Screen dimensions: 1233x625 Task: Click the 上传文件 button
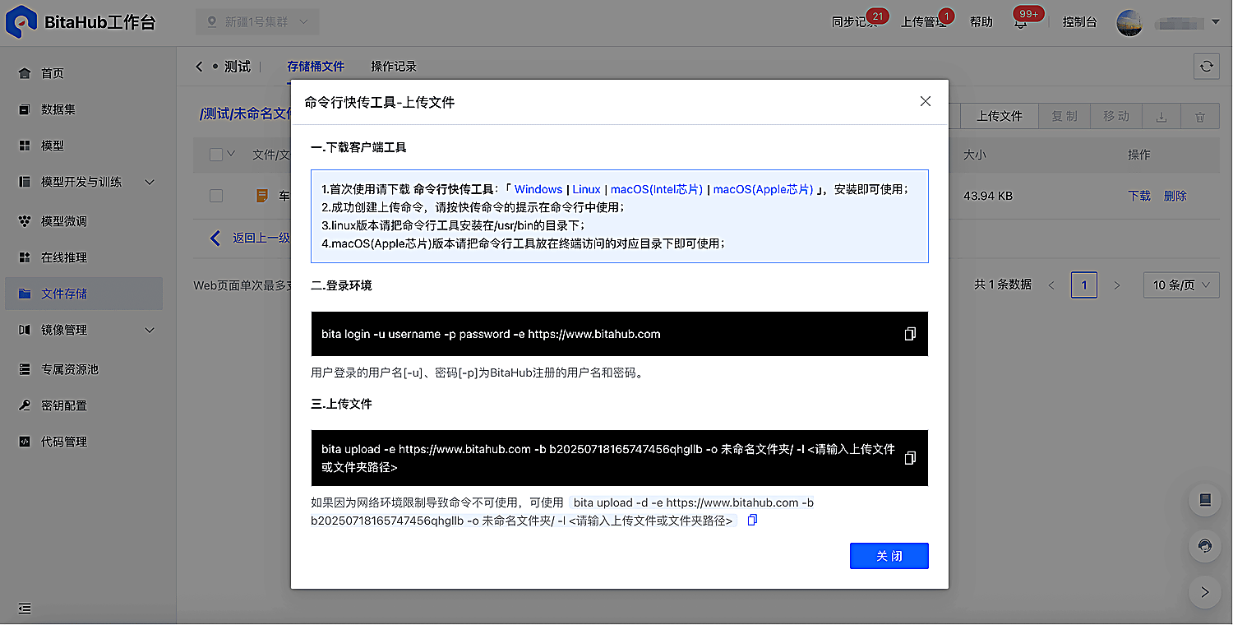pos(1000,117)
